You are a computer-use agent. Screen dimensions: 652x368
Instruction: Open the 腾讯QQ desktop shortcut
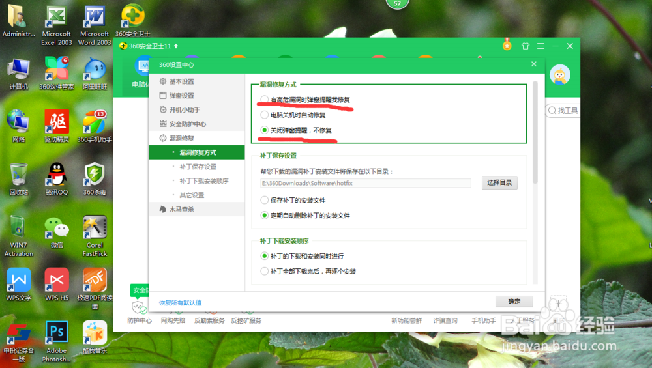point(57,179)
